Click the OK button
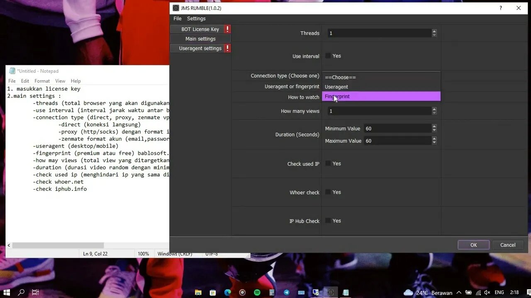 (x=473, y=245)
